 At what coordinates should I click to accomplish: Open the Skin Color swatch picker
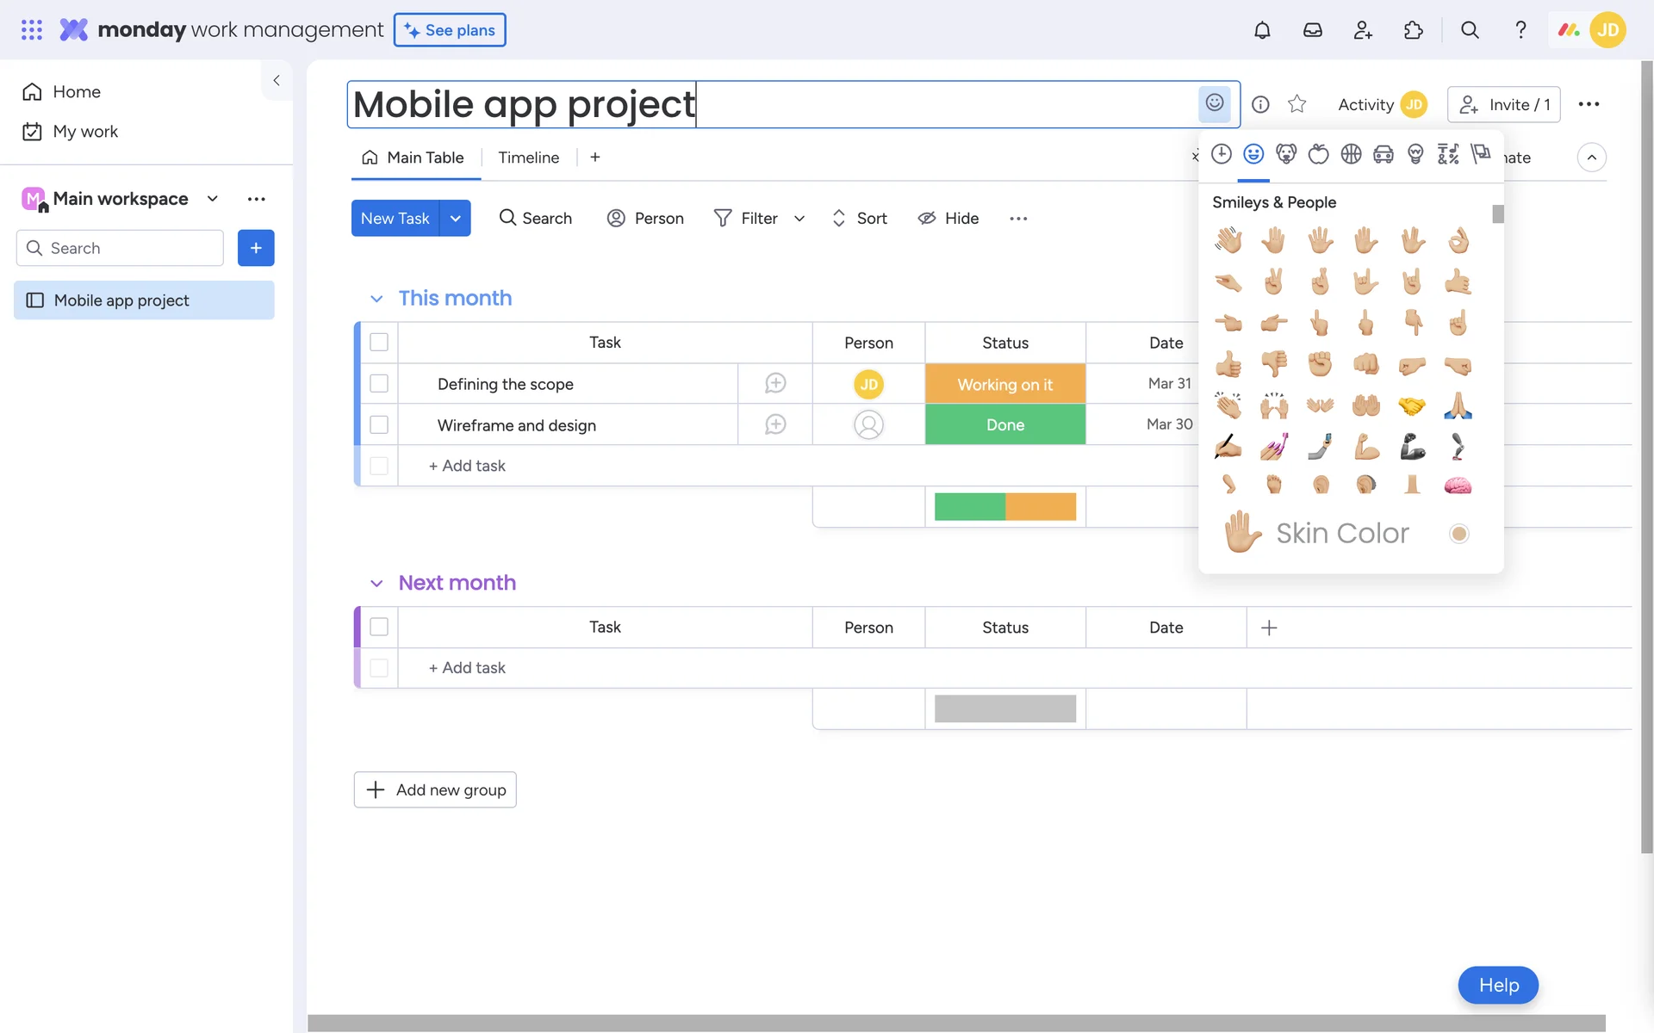[1458, 534]
